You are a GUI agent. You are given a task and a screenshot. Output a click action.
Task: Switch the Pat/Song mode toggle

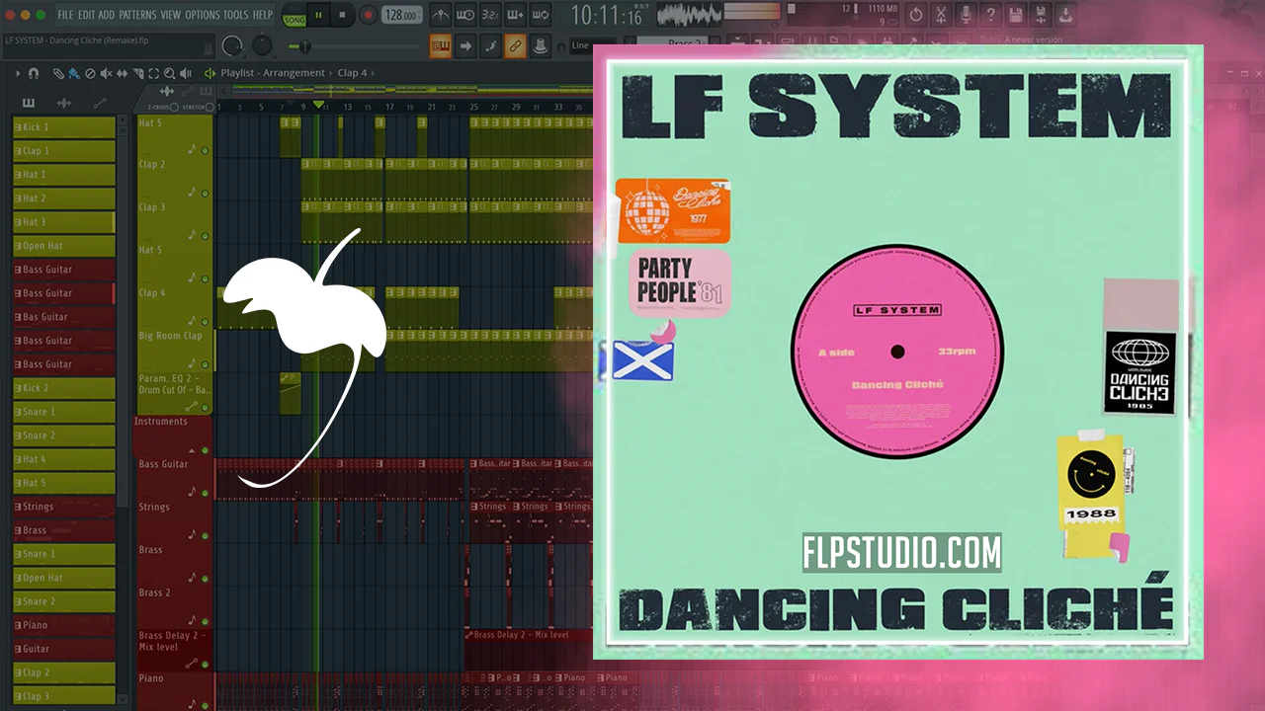pyautogui.click(x=295, y=15)
